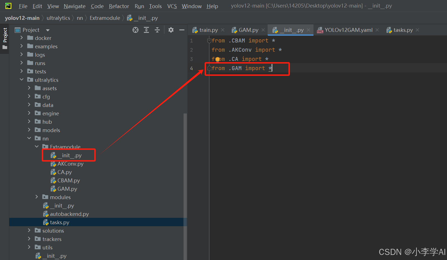Expand the examples folder

click(22, 46)
